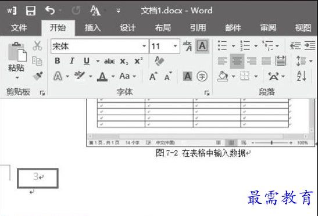Sort with the A-Z icon
Image resolution: width=318 pixels, height=216 pixels.
click(301, 76)
